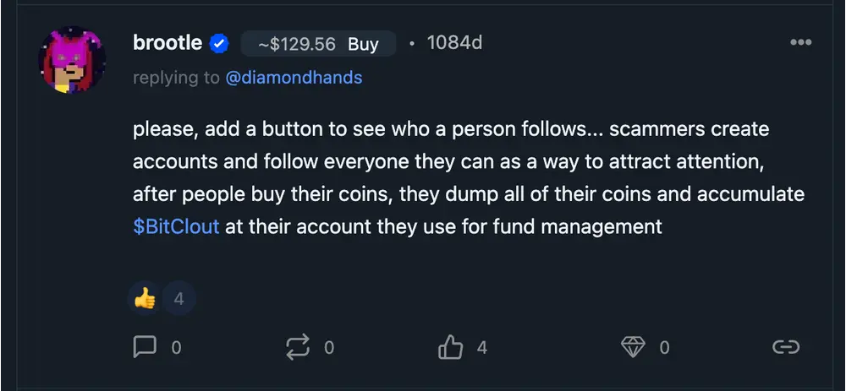Click the blue verified badge beside brootle

(x=219, y=43)
